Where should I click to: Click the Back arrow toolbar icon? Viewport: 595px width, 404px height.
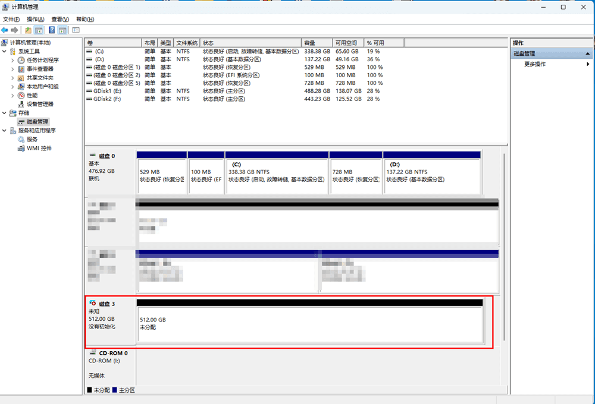pyautogui.click(x=5, y=30)
